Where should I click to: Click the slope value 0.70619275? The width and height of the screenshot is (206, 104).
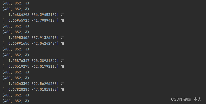click(x=19, y=66)
